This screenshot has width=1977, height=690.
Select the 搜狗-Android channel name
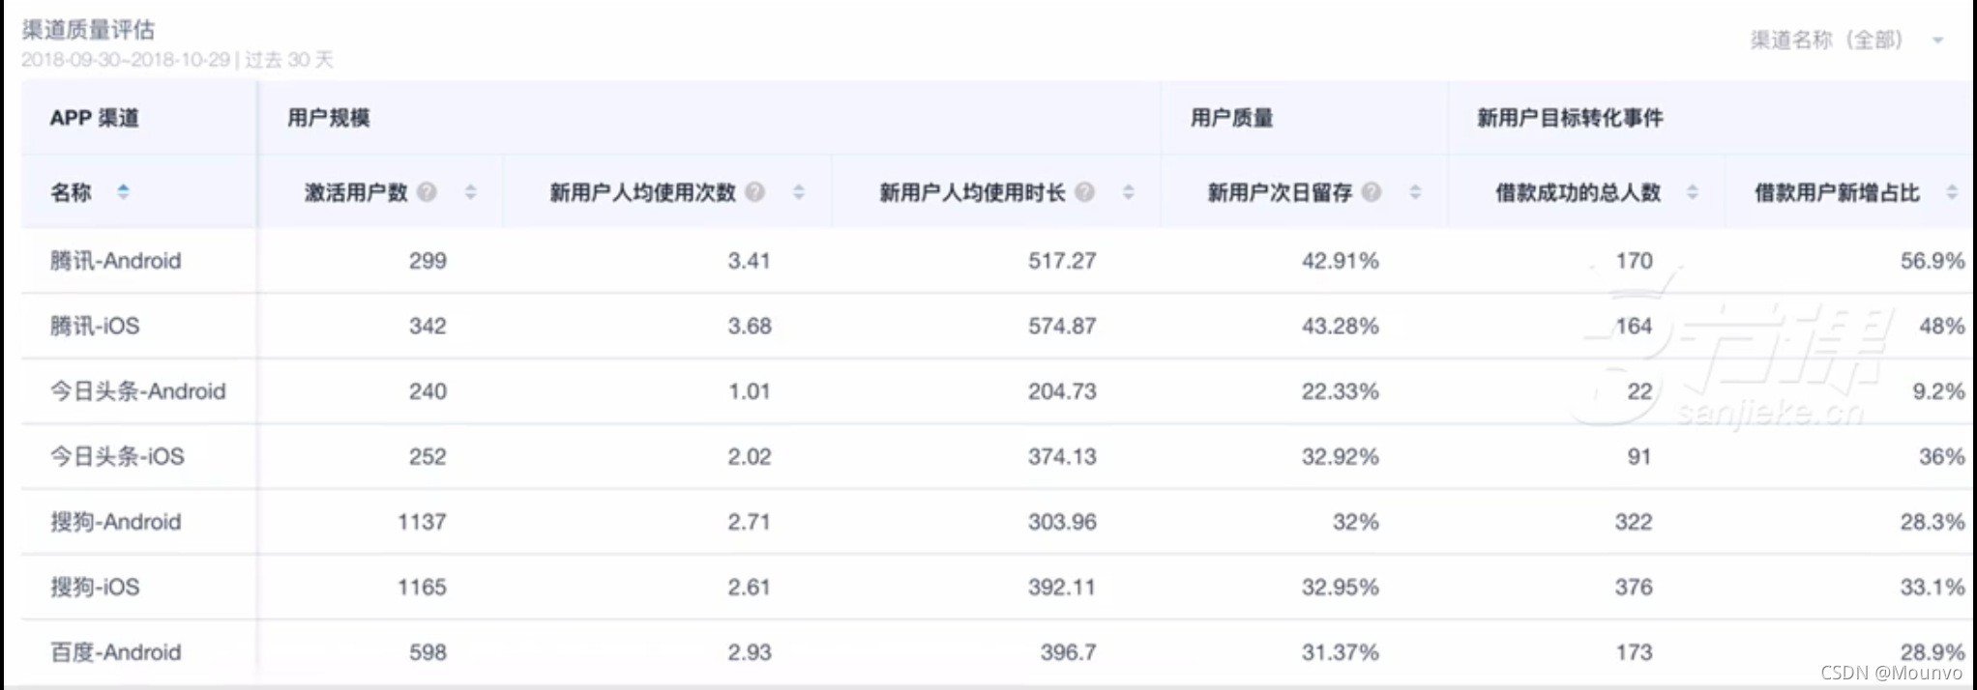115,522
